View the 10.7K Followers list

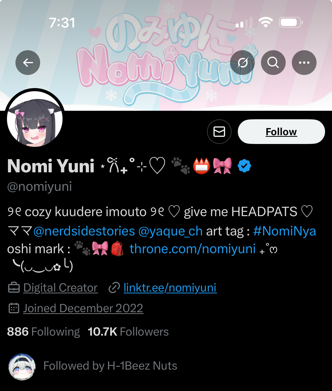click(x=128, y=332)
